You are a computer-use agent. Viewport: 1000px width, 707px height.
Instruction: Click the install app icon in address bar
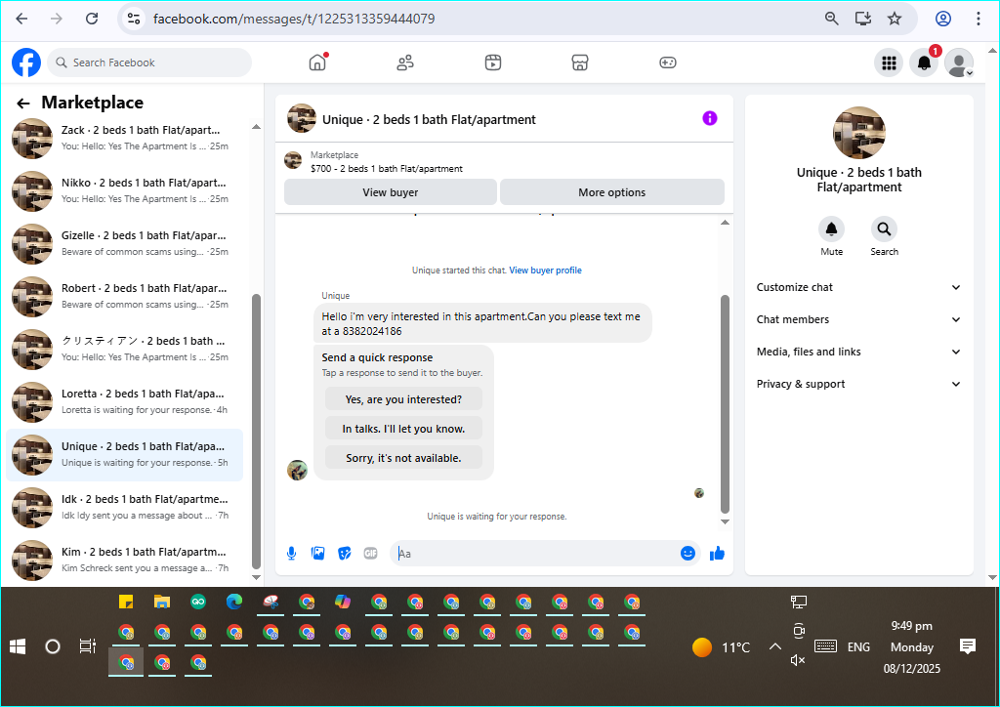coord(863,19)
